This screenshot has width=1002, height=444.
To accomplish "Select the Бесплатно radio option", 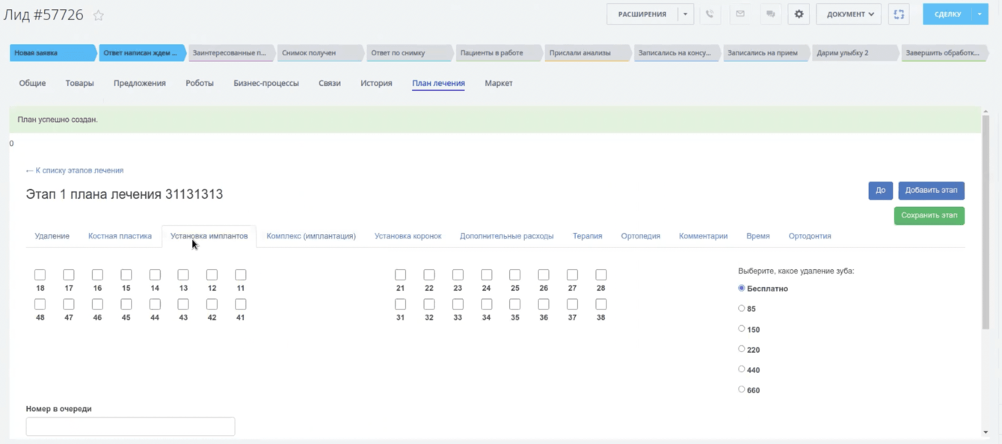I will click(742, 288).
